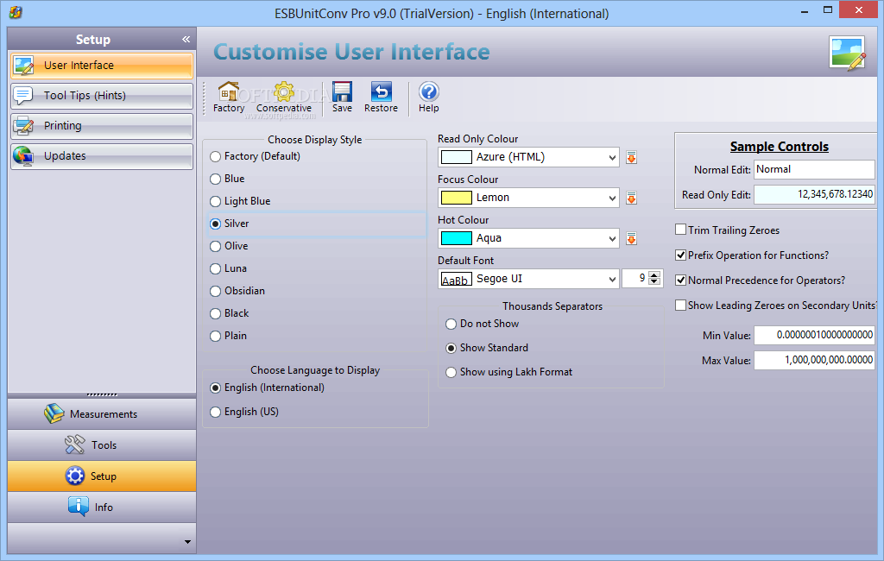This screenshot has height=561, width=884.
Task: Open the Printing setup page
Action: click(102, 126)
